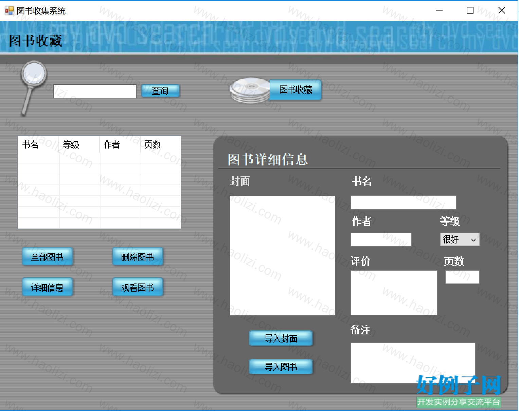This screenshot has width=519, height=411.
Task: Click the 封面 cover image box
Action: [282, 256]
